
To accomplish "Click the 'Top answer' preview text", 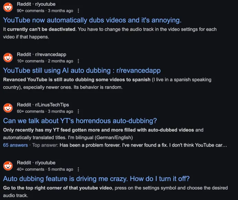I will pyautogui.click(x=130, y=145).
